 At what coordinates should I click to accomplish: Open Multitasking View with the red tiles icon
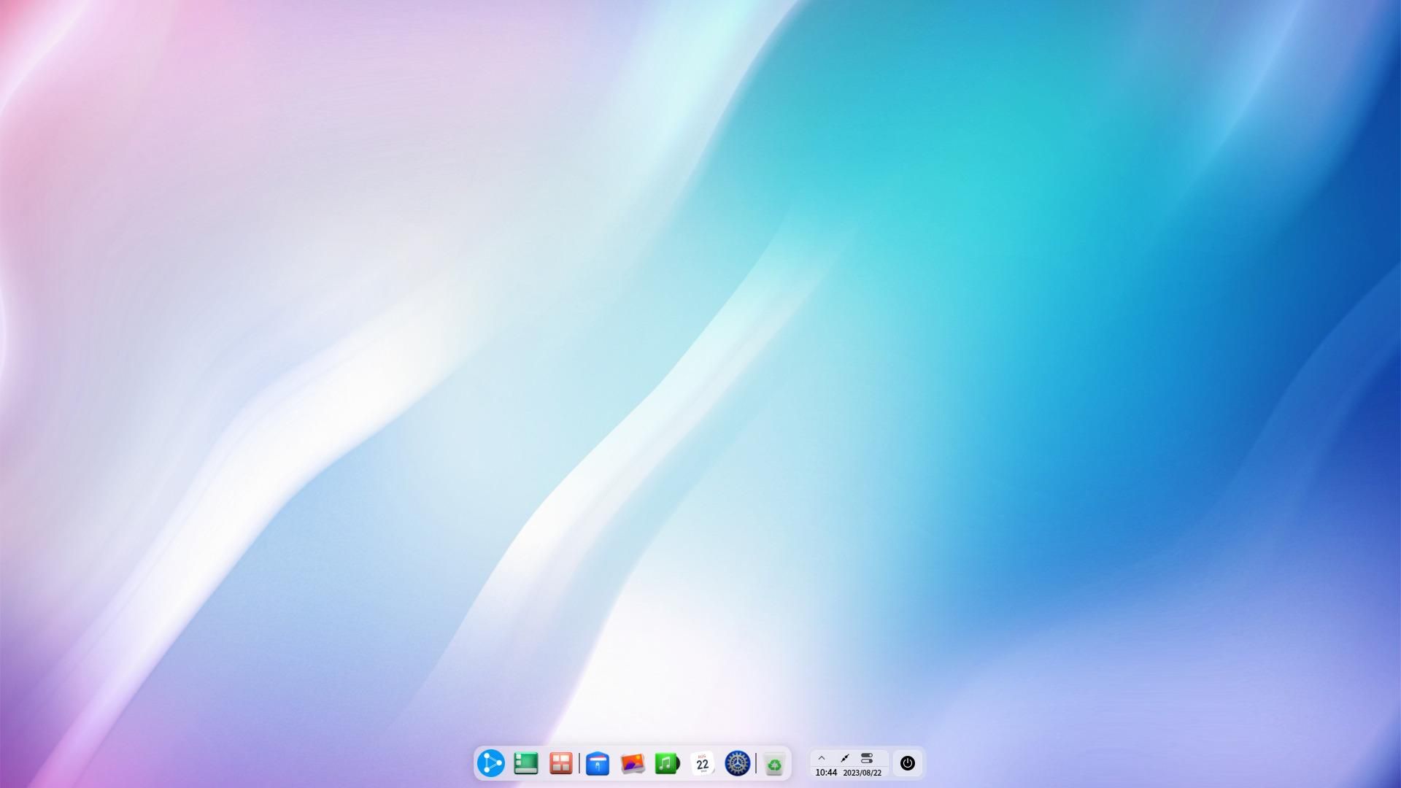click(x=561, y=763)
